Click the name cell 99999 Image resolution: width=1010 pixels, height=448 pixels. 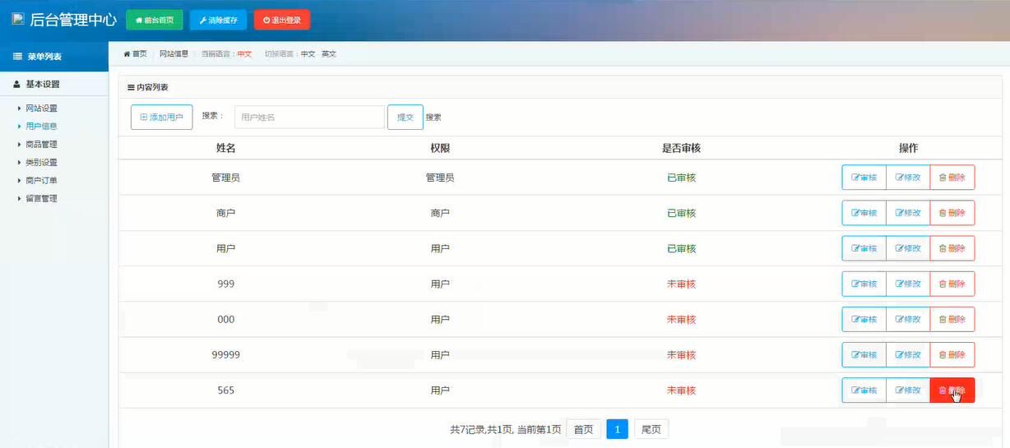pos(226,354)
